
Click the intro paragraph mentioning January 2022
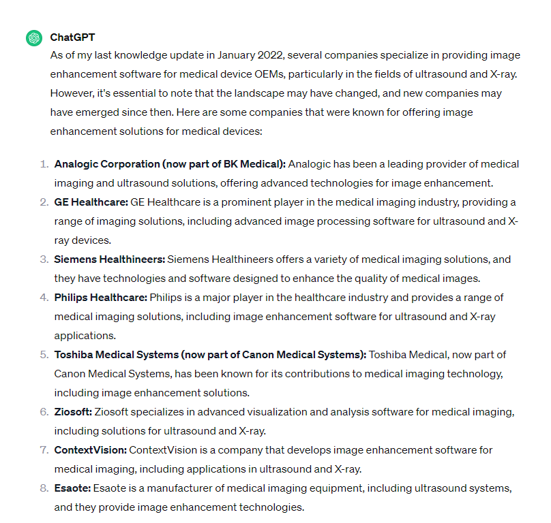[284, 93]
